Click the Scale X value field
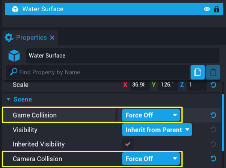The height and width of the screenshot is (168, 226). click(140, 85)
